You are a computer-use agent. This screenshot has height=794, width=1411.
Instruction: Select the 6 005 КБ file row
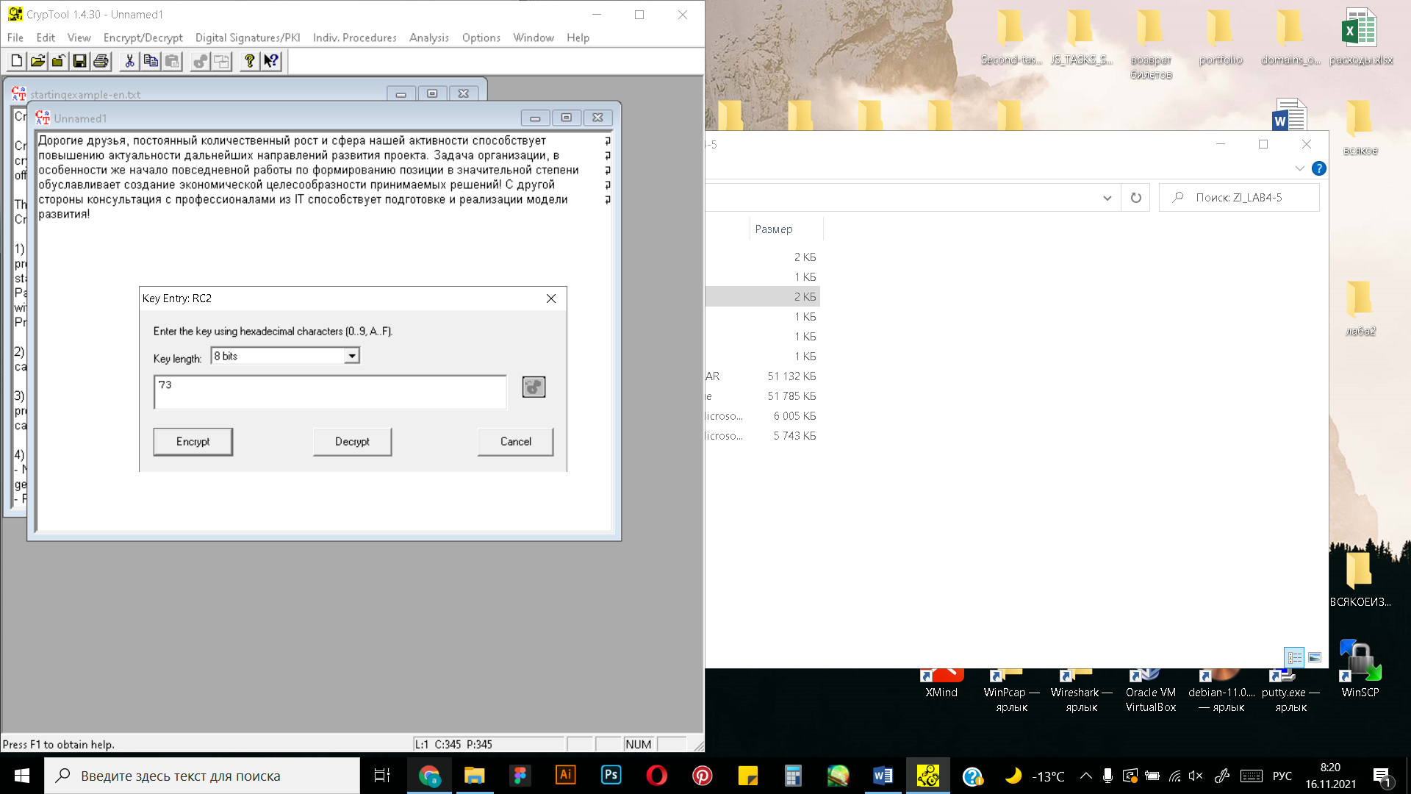tap(763, 416)
